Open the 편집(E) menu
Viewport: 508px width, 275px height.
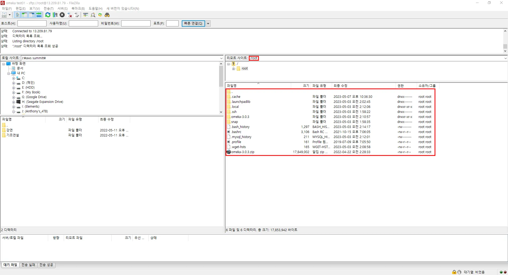tap(21, 8)
